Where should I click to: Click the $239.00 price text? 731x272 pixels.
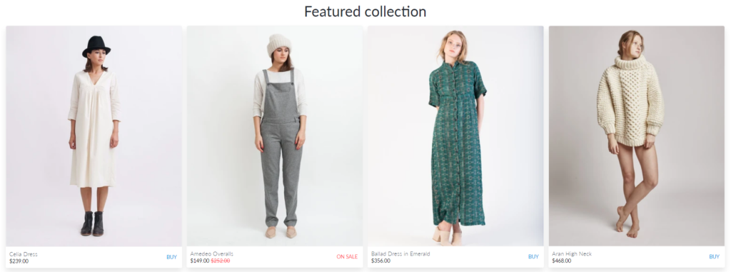tap(19, 261)
